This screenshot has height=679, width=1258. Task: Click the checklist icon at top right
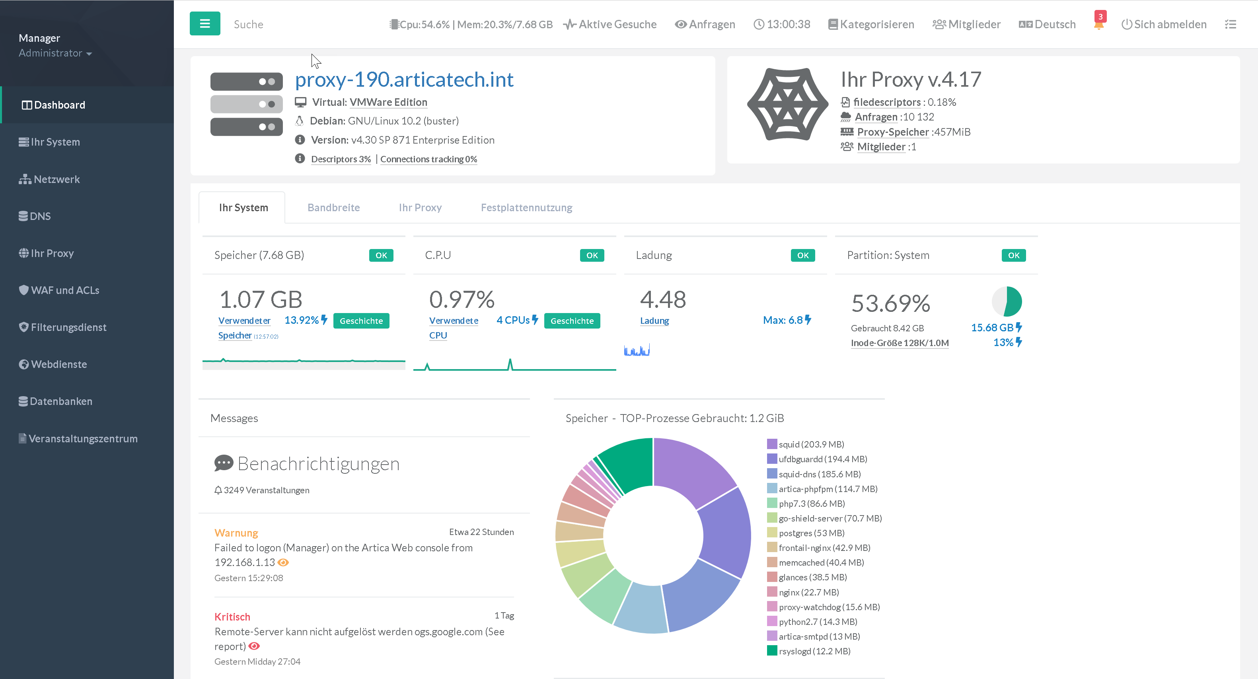(x=1230, y=24)
